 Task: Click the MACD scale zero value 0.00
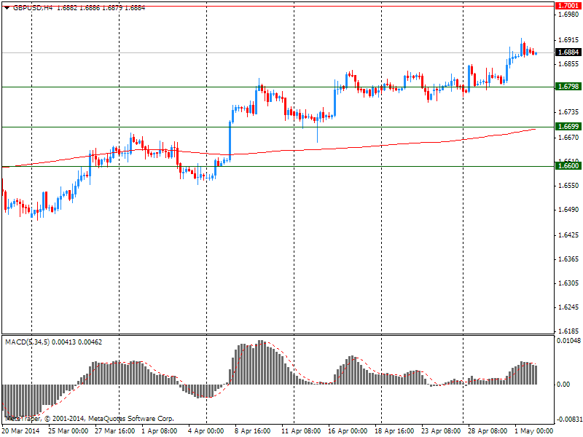coord(563,385)
